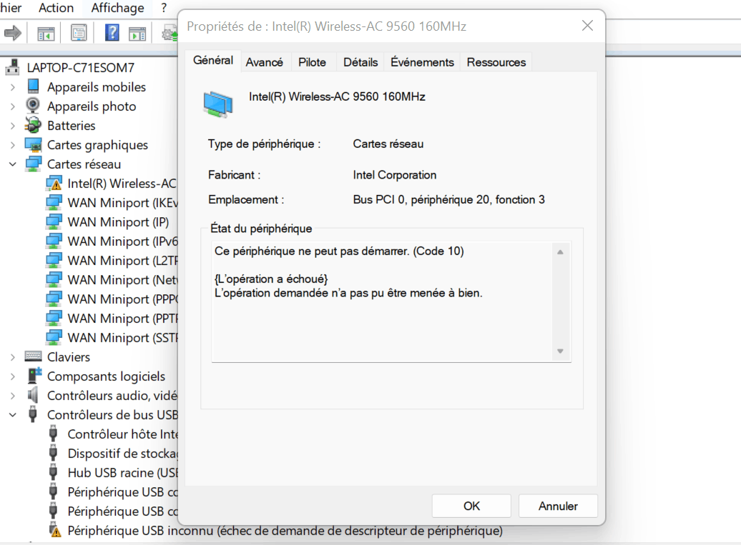741x545 pixels.
Task: Expand the Composants logiciels node
Action: tap(13, 376)
